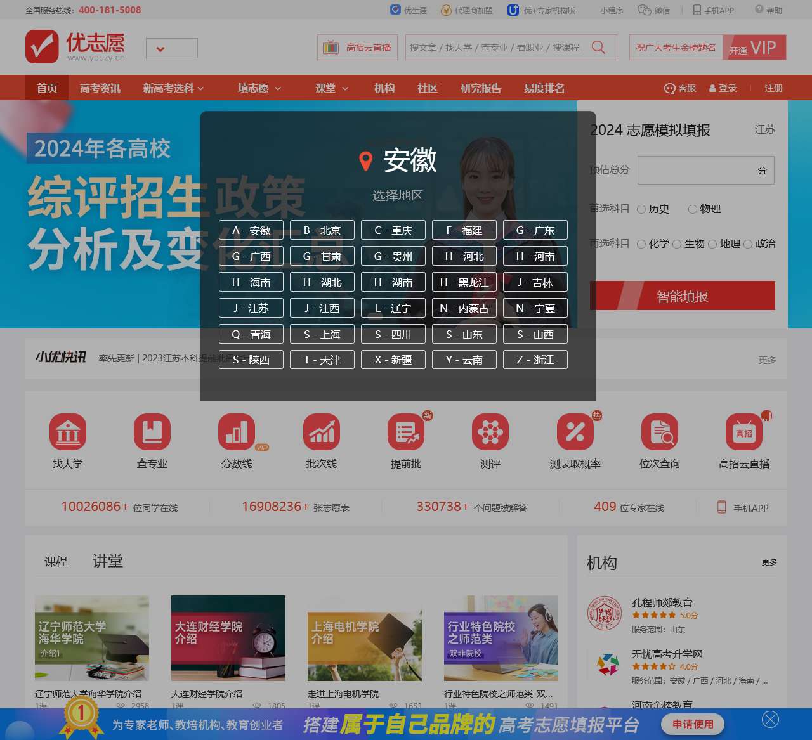Click the 优生涯 shield icon link
812x740 pixels.
point(409,10)
